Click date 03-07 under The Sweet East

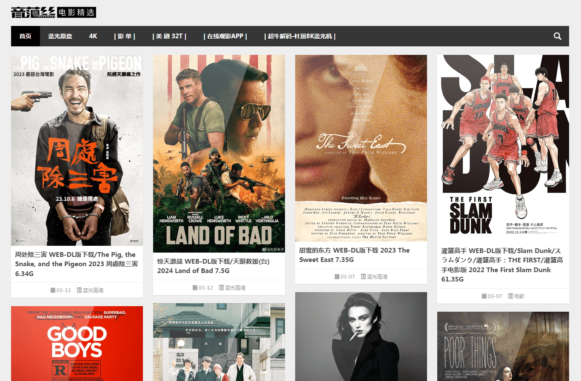tap(347, 277)
